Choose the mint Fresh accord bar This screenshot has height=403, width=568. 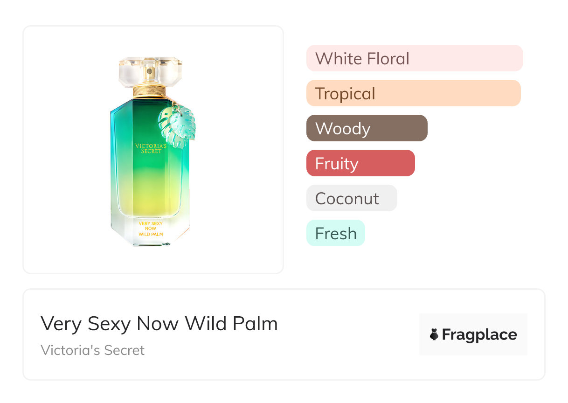click(335, 233)
